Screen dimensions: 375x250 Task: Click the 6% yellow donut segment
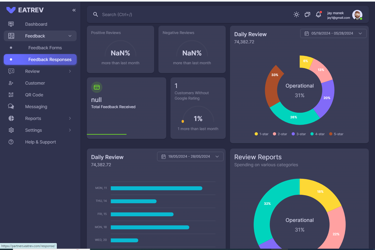coord(306,61)
